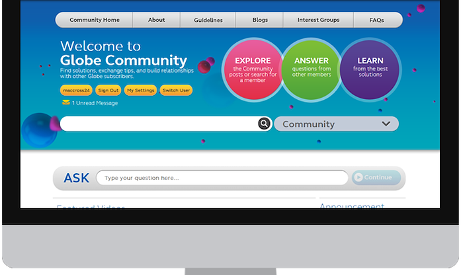Click the Announcement heading link
Viewport: 463px width, 275px height.
(x=352, y=206)
